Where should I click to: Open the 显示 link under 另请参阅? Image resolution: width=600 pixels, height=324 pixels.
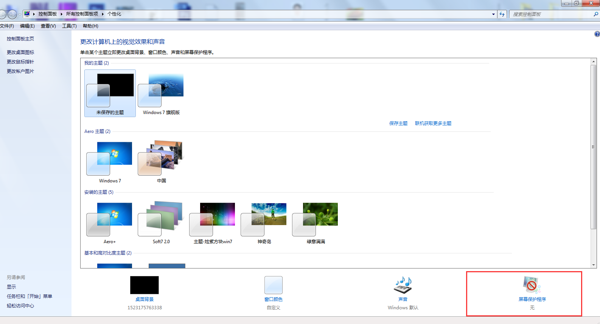(11, 287)
